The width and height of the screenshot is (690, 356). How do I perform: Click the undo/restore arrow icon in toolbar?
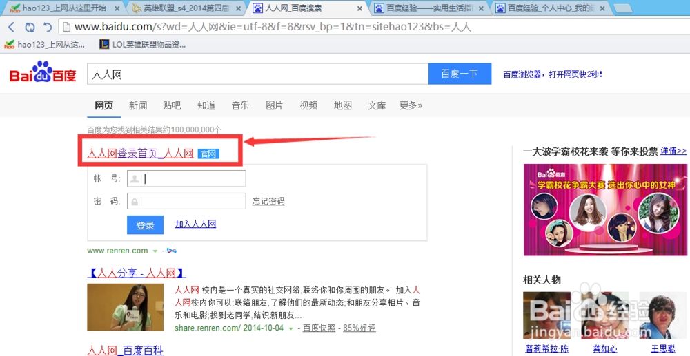(48, 28)
